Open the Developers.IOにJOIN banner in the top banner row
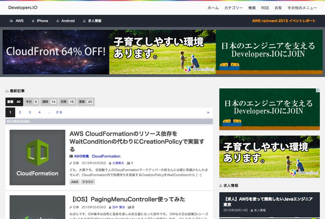The width and height of the screenshot is (325, 219). (269, 52)
